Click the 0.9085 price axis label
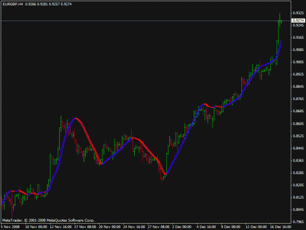This screenshot has width=306, height=230. [298, 50]
